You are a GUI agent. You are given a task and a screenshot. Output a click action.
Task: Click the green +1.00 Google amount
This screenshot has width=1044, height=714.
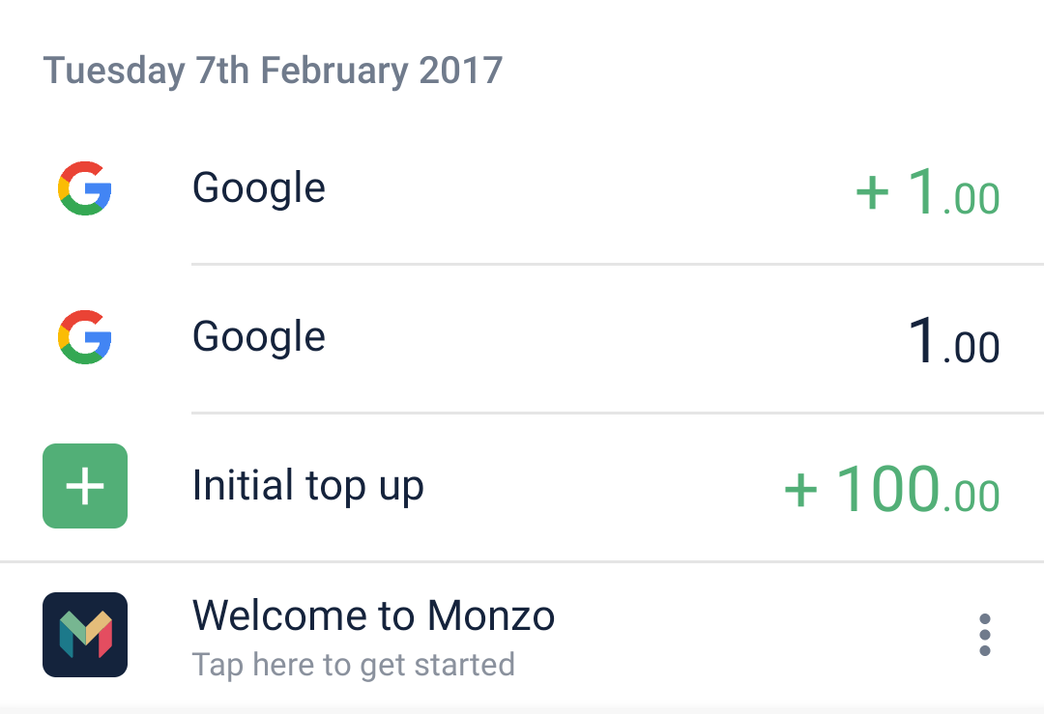pyautogui.click(x=928, y=193)
